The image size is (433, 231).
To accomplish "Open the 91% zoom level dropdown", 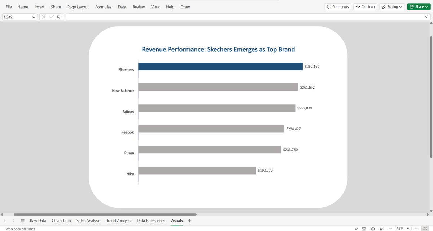I will coord(403,229).
